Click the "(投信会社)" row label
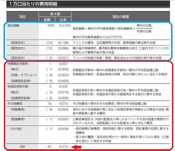175x151 pixels. click(17, 43)
